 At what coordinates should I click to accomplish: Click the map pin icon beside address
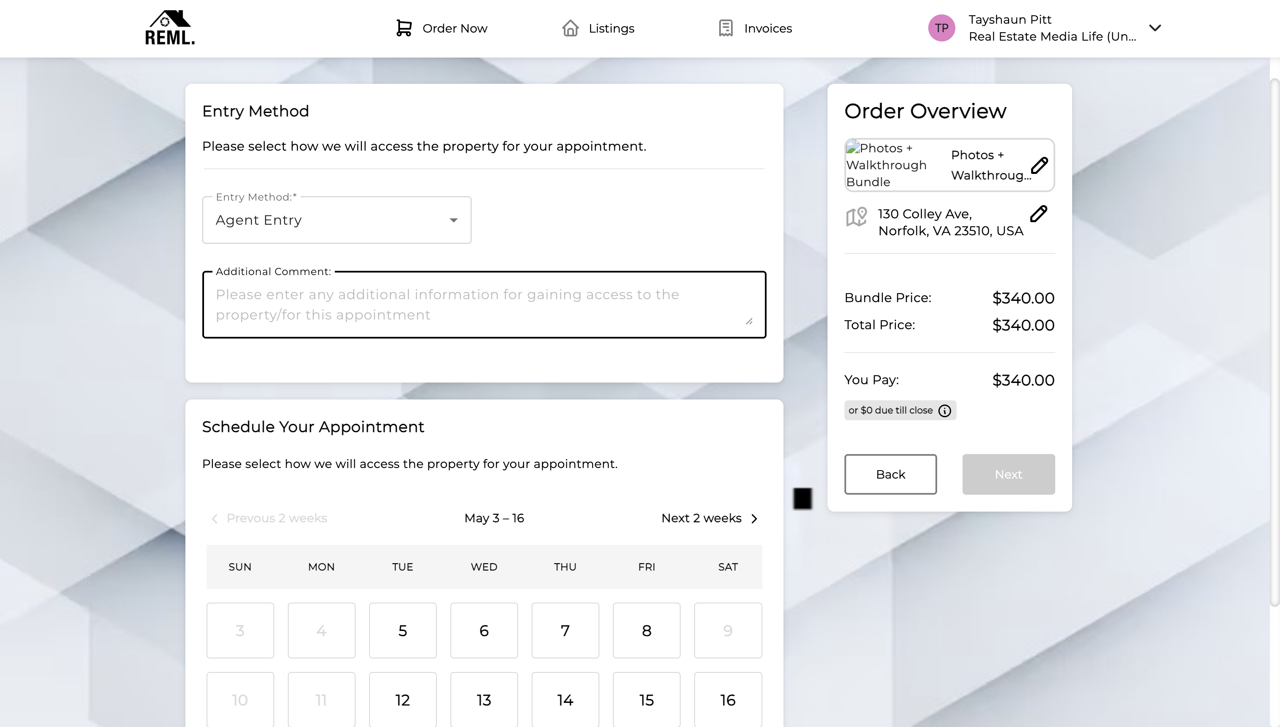(856, 217)
